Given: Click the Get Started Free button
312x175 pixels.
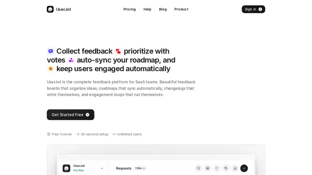Looking at the screenshot, I should 71,115.
